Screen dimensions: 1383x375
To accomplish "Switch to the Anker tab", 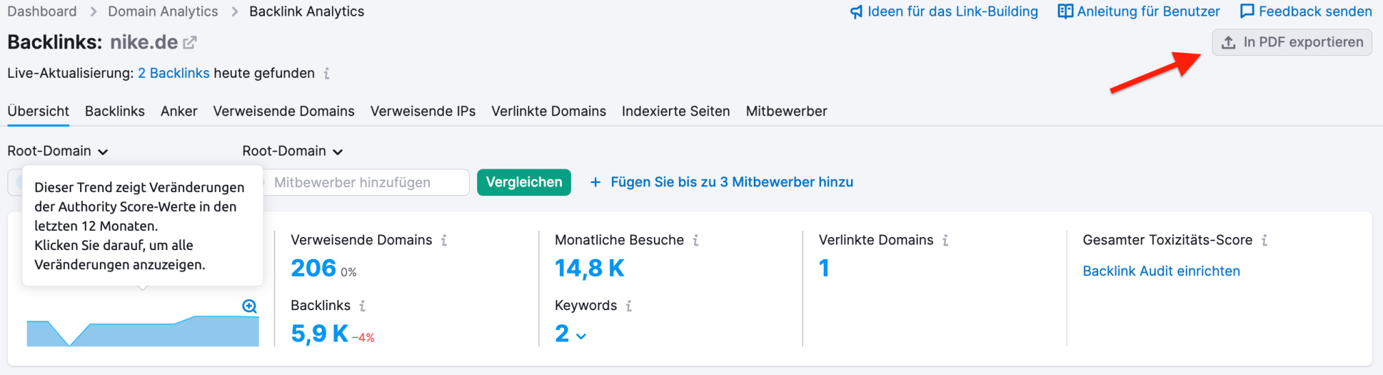I will click(x=179, y=111).
